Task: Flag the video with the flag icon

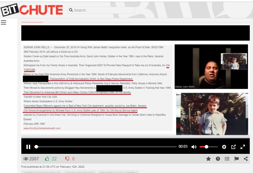Action: click(237, 159)
